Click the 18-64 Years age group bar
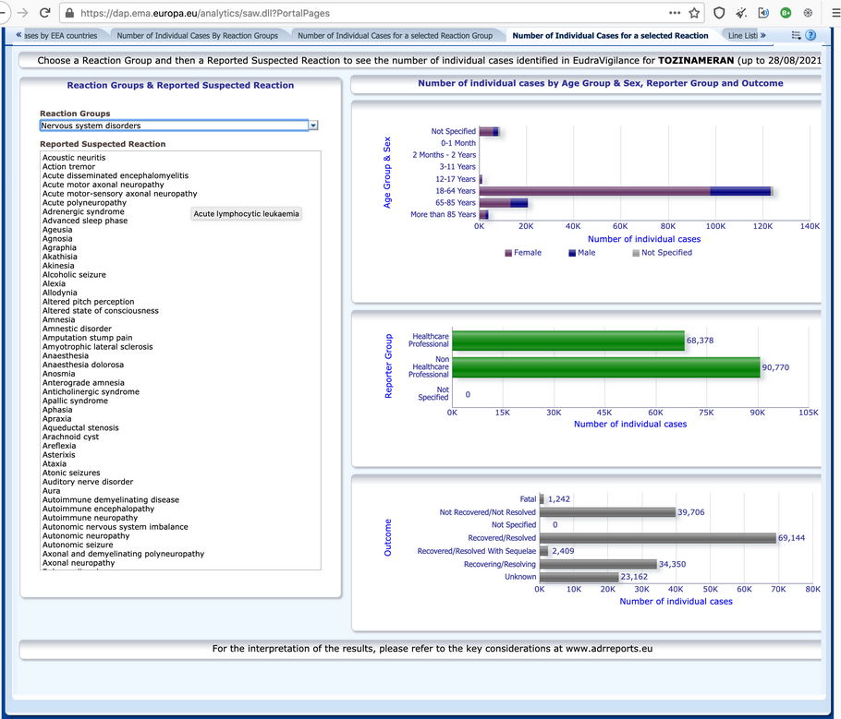841x719 pixels. pyautogui.click(x=626, y=191)
